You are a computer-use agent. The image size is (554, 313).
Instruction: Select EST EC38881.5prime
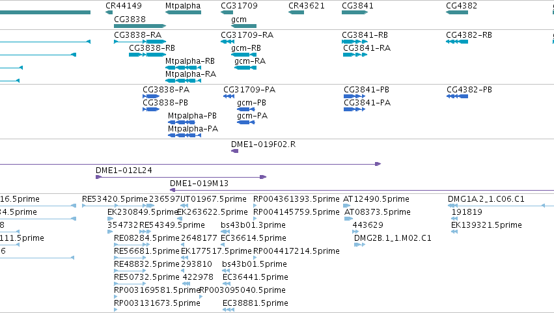(x=255, y=304)
